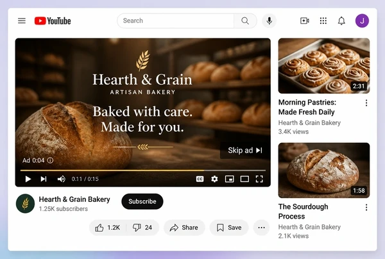Open player settings gear
The height and width of the screenshot is (259, 385).
pyautogui.click(x=214, y=179)
